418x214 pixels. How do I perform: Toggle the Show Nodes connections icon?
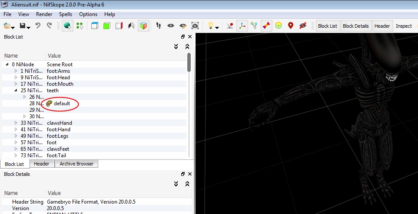(254, 26)
